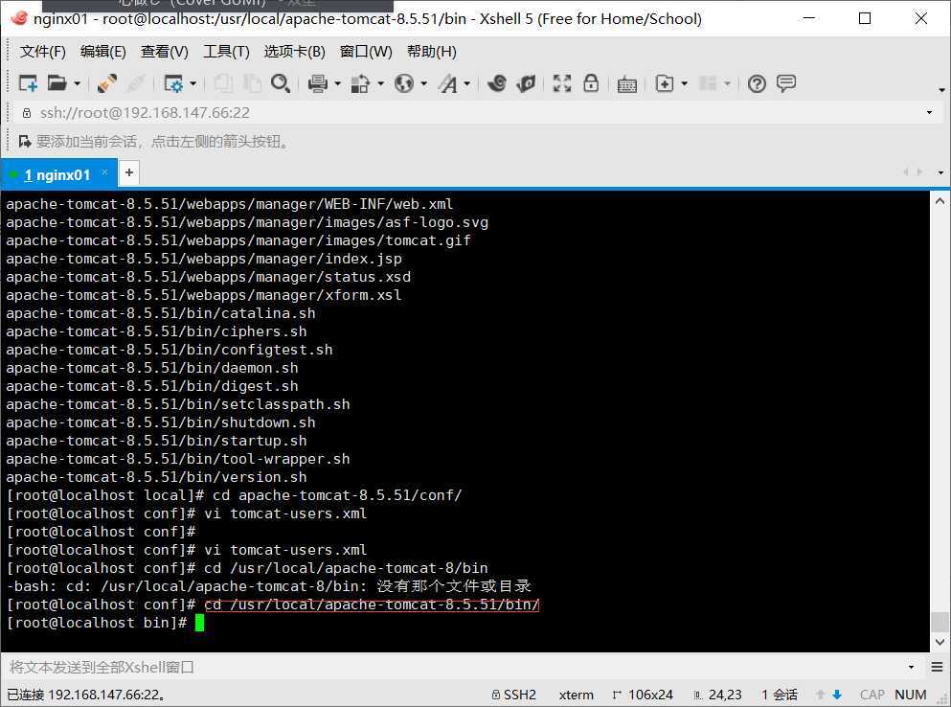Open the keyboard mapping icon

tap(627, 84)
